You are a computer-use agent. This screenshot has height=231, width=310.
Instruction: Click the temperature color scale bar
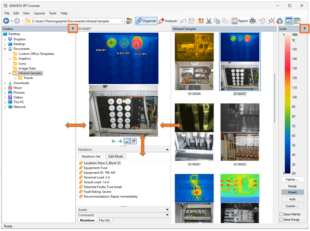287,104
